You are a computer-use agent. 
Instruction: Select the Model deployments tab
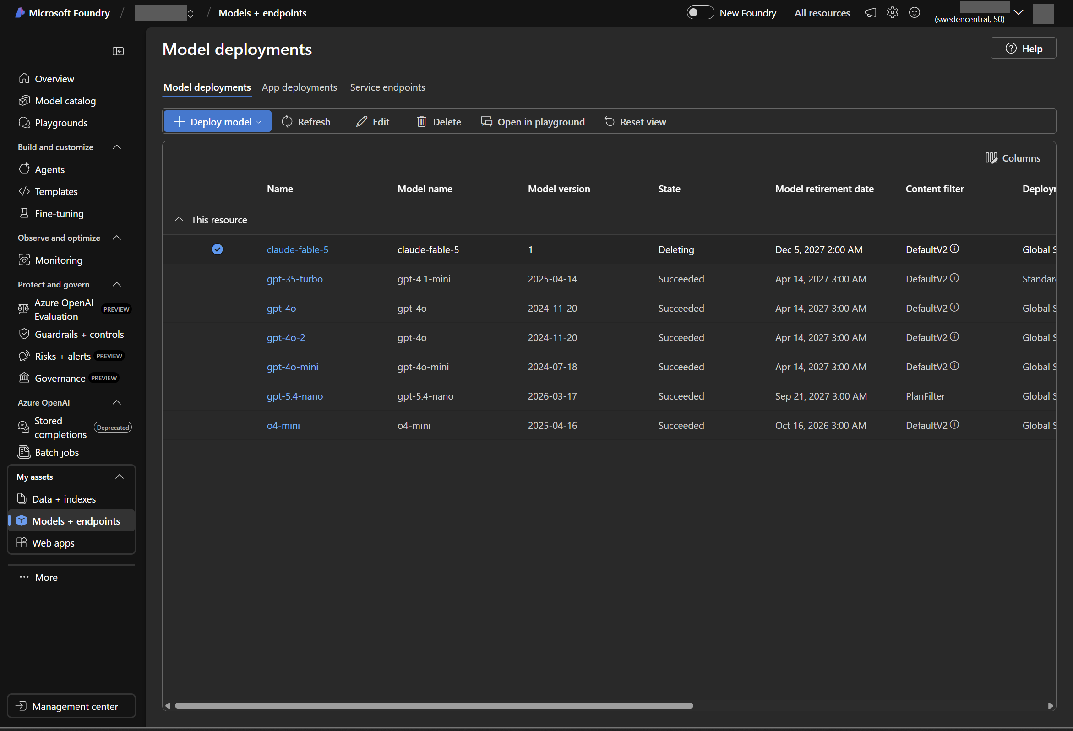pyautogui.click(x=207, y=87)
